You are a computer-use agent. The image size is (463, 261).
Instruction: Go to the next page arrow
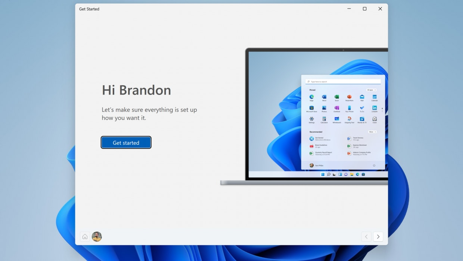coord(378,237)
